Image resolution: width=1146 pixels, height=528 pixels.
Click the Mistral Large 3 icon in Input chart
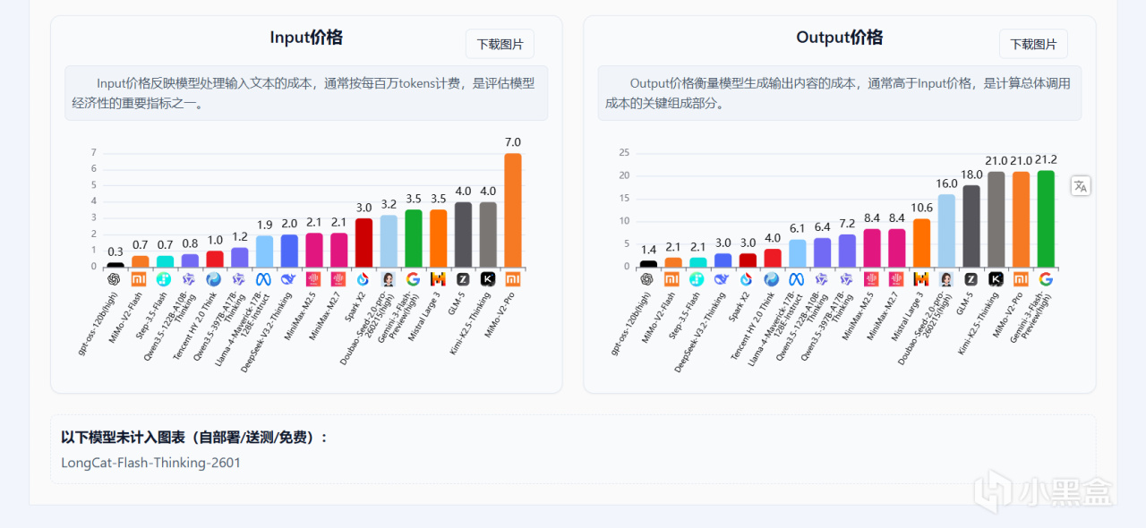click(438, 279)
